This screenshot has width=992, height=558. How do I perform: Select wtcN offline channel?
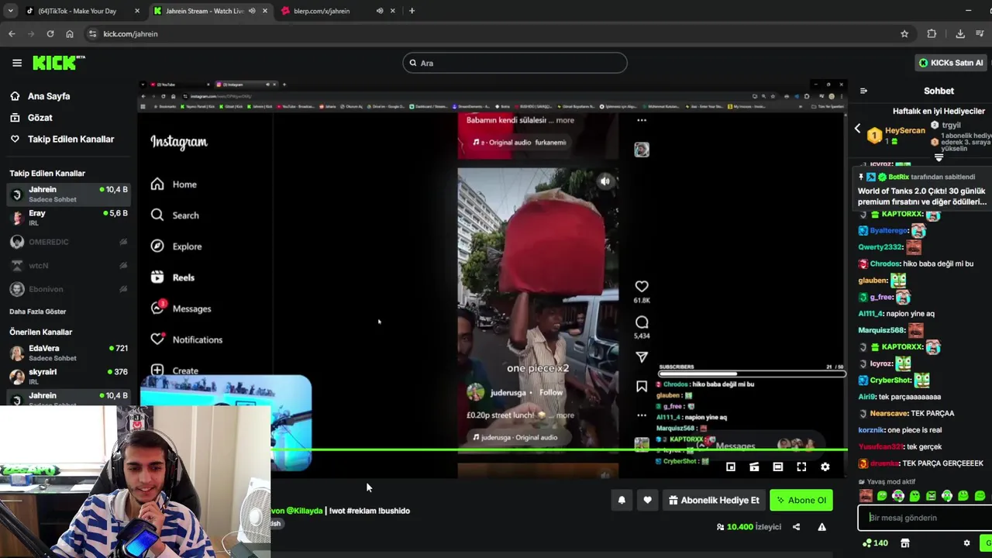coord(68,266)
